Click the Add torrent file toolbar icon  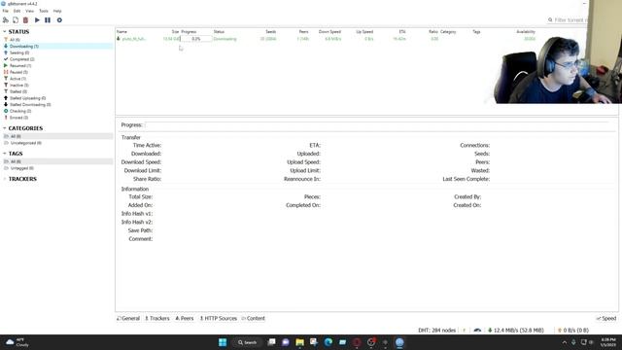16,19
